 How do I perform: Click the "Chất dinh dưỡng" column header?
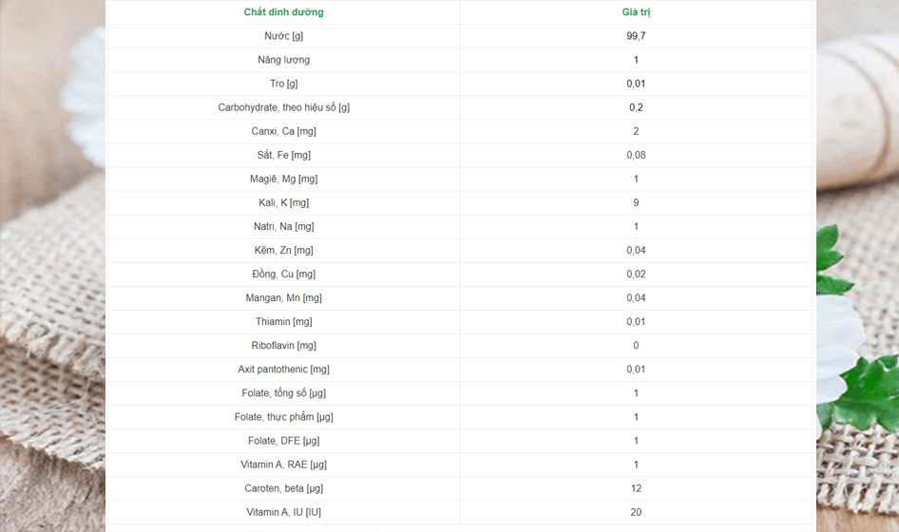[x=283, y=12]
